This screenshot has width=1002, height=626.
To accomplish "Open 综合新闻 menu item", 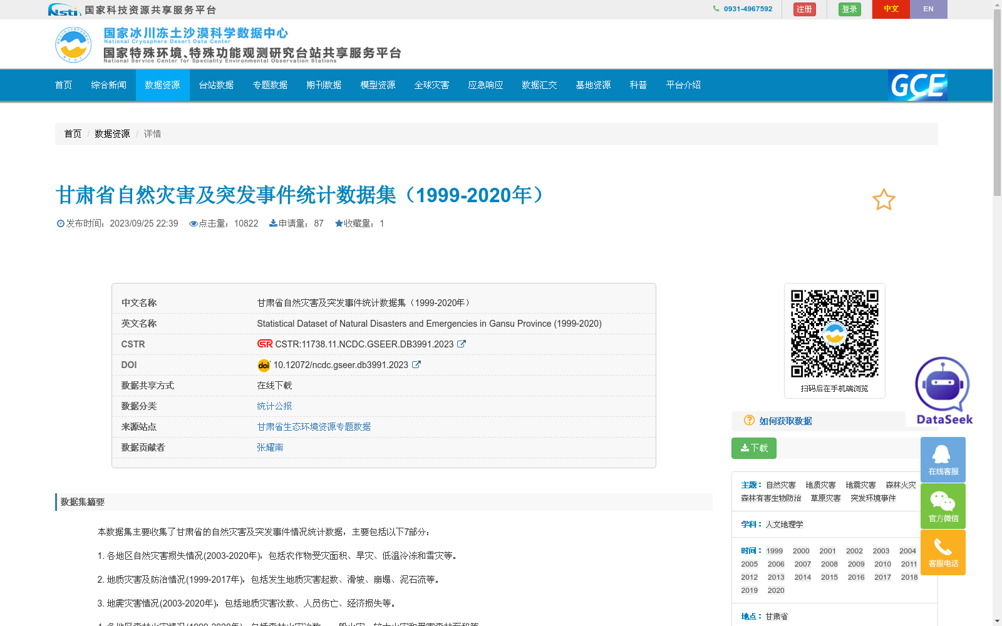I will 109,85.
